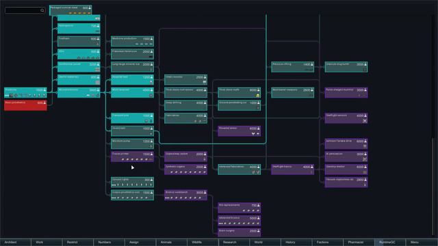The width and height of the screenshot is (438, 246).
Task: Select the Medicine production research node
Action: (132, 41)
